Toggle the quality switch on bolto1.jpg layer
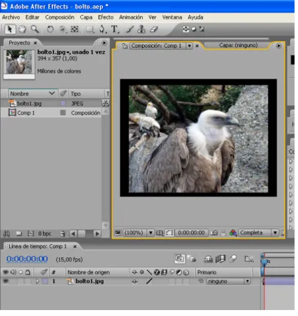298x316 pixels. pyautogui.click(x=149, y=281)
